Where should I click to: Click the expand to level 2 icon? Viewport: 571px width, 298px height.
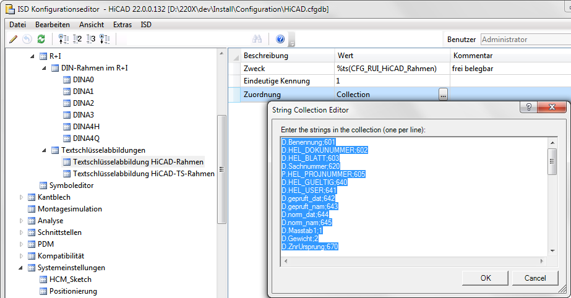click(77, 39)
